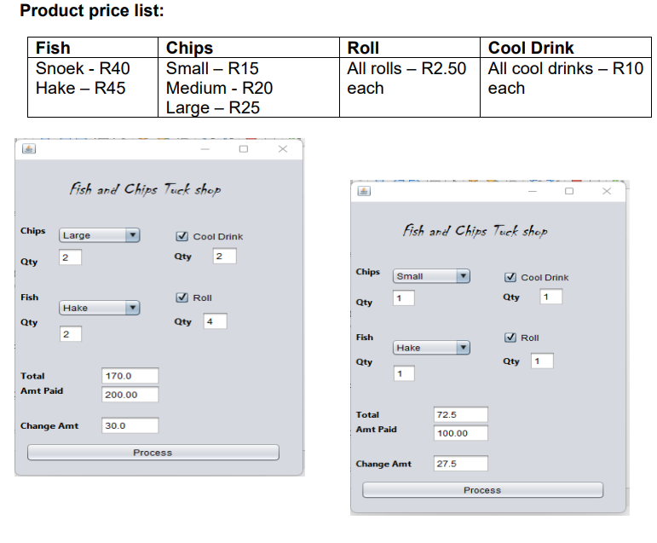Open the Fish dropdown in left window
657x543 pixels.
(100, 308)
